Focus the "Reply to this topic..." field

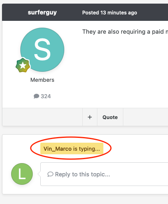pos(104,174)
